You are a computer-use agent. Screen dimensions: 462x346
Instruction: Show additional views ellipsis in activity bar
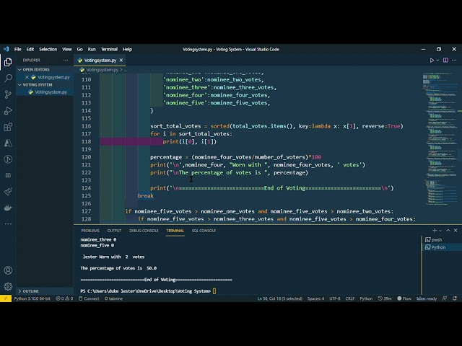click(8, 224)
